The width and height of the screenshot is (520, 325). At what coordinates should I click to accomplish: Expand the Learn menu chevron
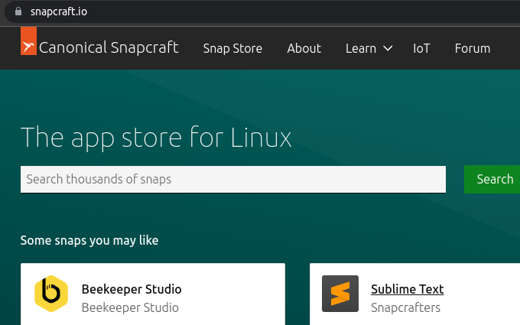[388, 48]
